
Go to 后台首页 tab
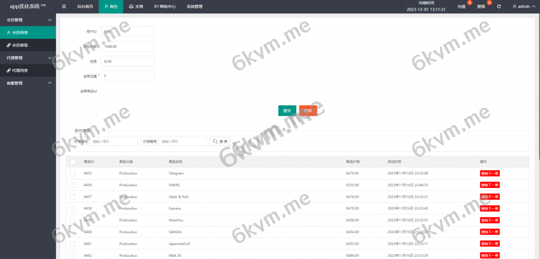(x=85, y=7)
